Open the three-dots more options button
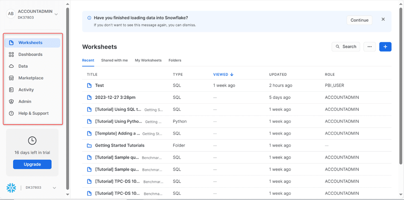404x200 pixels. (369, 47)
